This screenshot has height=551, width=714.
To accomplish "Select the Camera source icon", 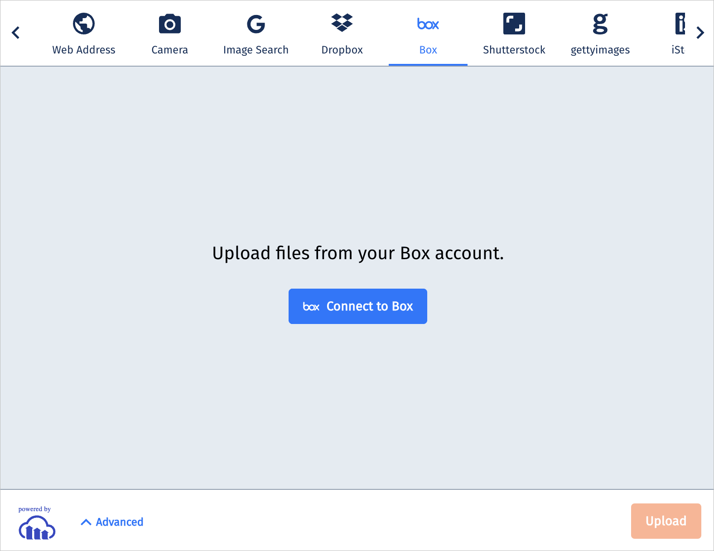I will coord(170,24).
